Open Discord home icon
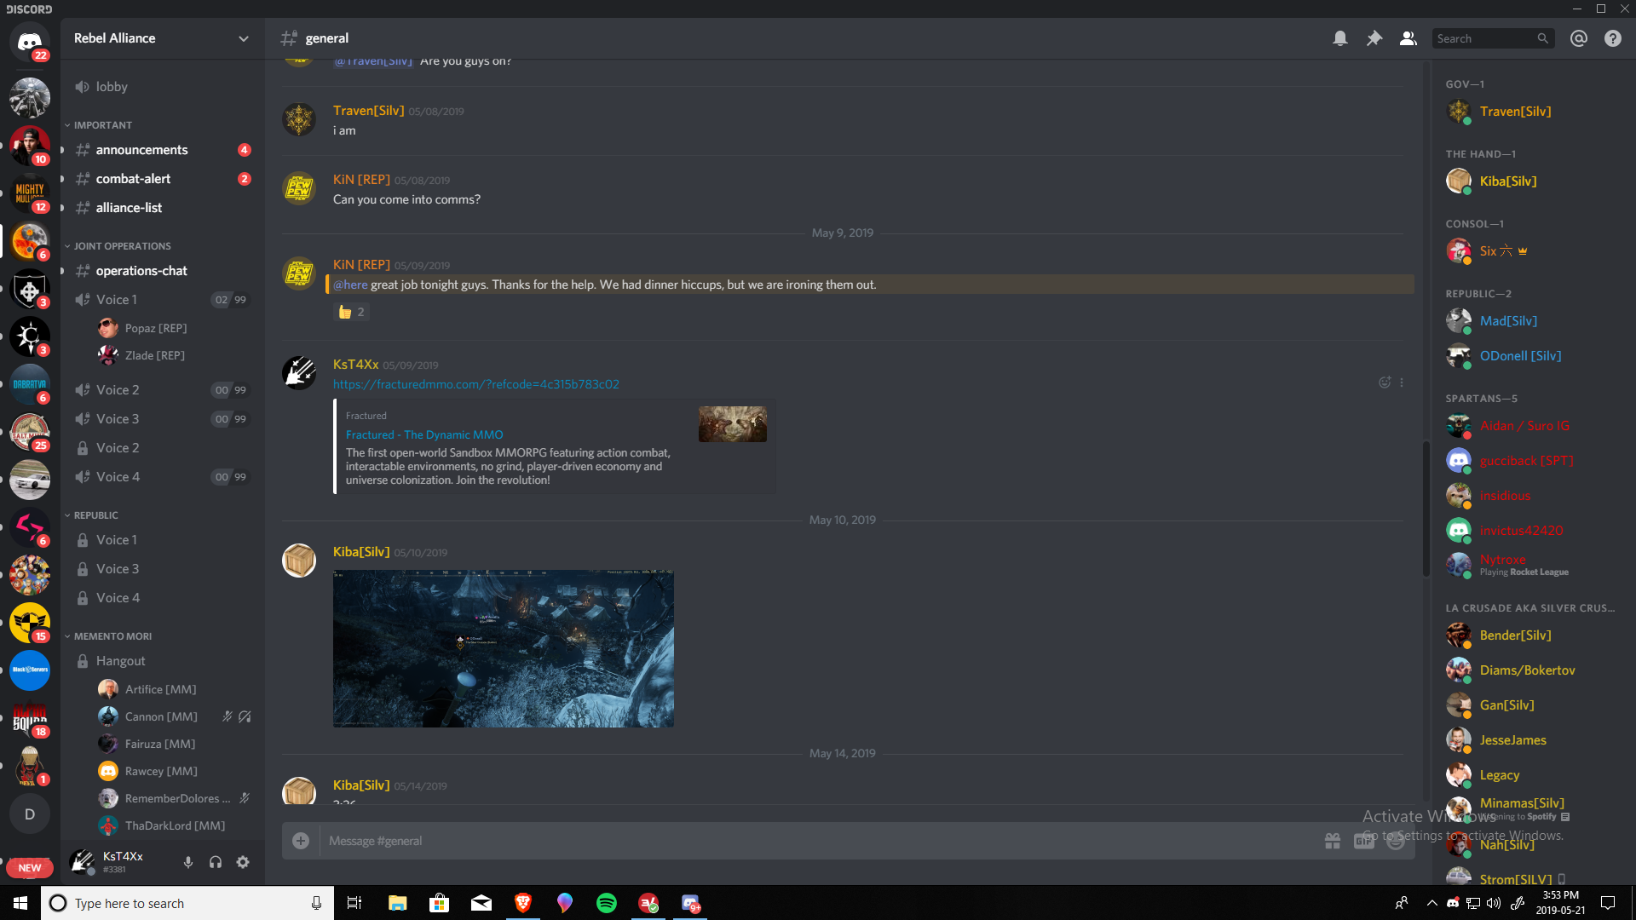This screenshot has height=920, width=1636. tap(30, 42)
